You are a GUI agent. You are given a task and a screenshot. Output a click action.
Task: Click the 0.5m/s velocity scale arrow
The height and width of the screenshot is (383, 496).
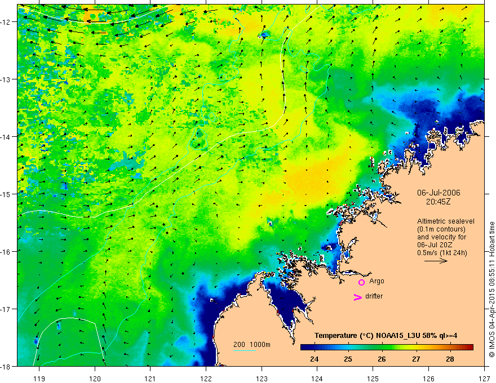point(436,261)
